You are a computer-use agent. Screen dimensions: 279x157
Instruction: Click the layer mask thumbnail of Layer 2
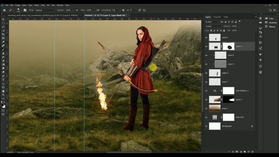[x=228, y=100]
